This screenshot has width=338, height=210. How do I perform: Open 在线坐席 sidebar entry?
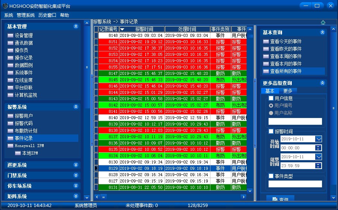[x=24, y=80]
